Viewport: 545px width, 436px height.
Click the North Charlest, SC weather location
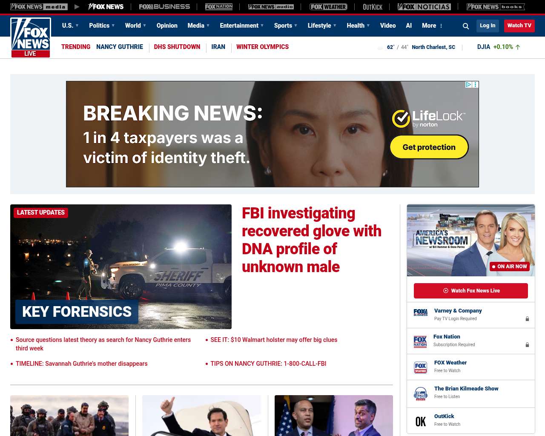pyautogui.click(x=433, y=47)
